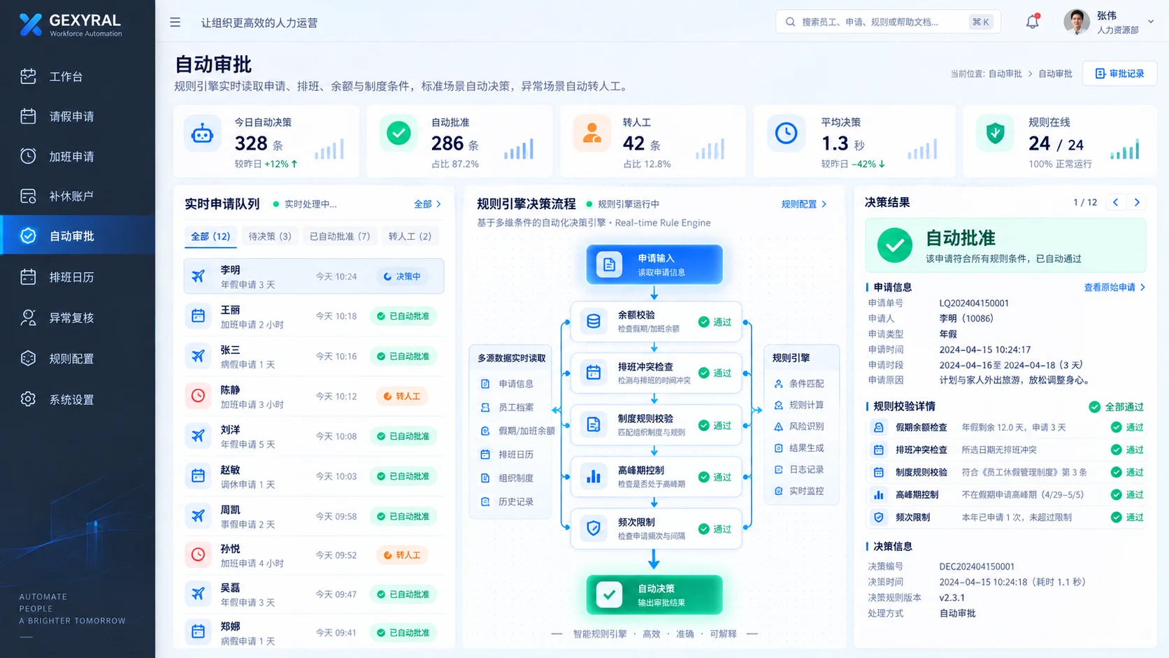1169x658 pixels.
Task: Select the 已自动批准 (7) tab
Action: [x=340, y=236]
